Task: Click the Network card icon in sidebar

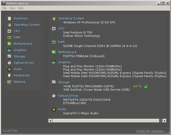Action: click(9, 82)
